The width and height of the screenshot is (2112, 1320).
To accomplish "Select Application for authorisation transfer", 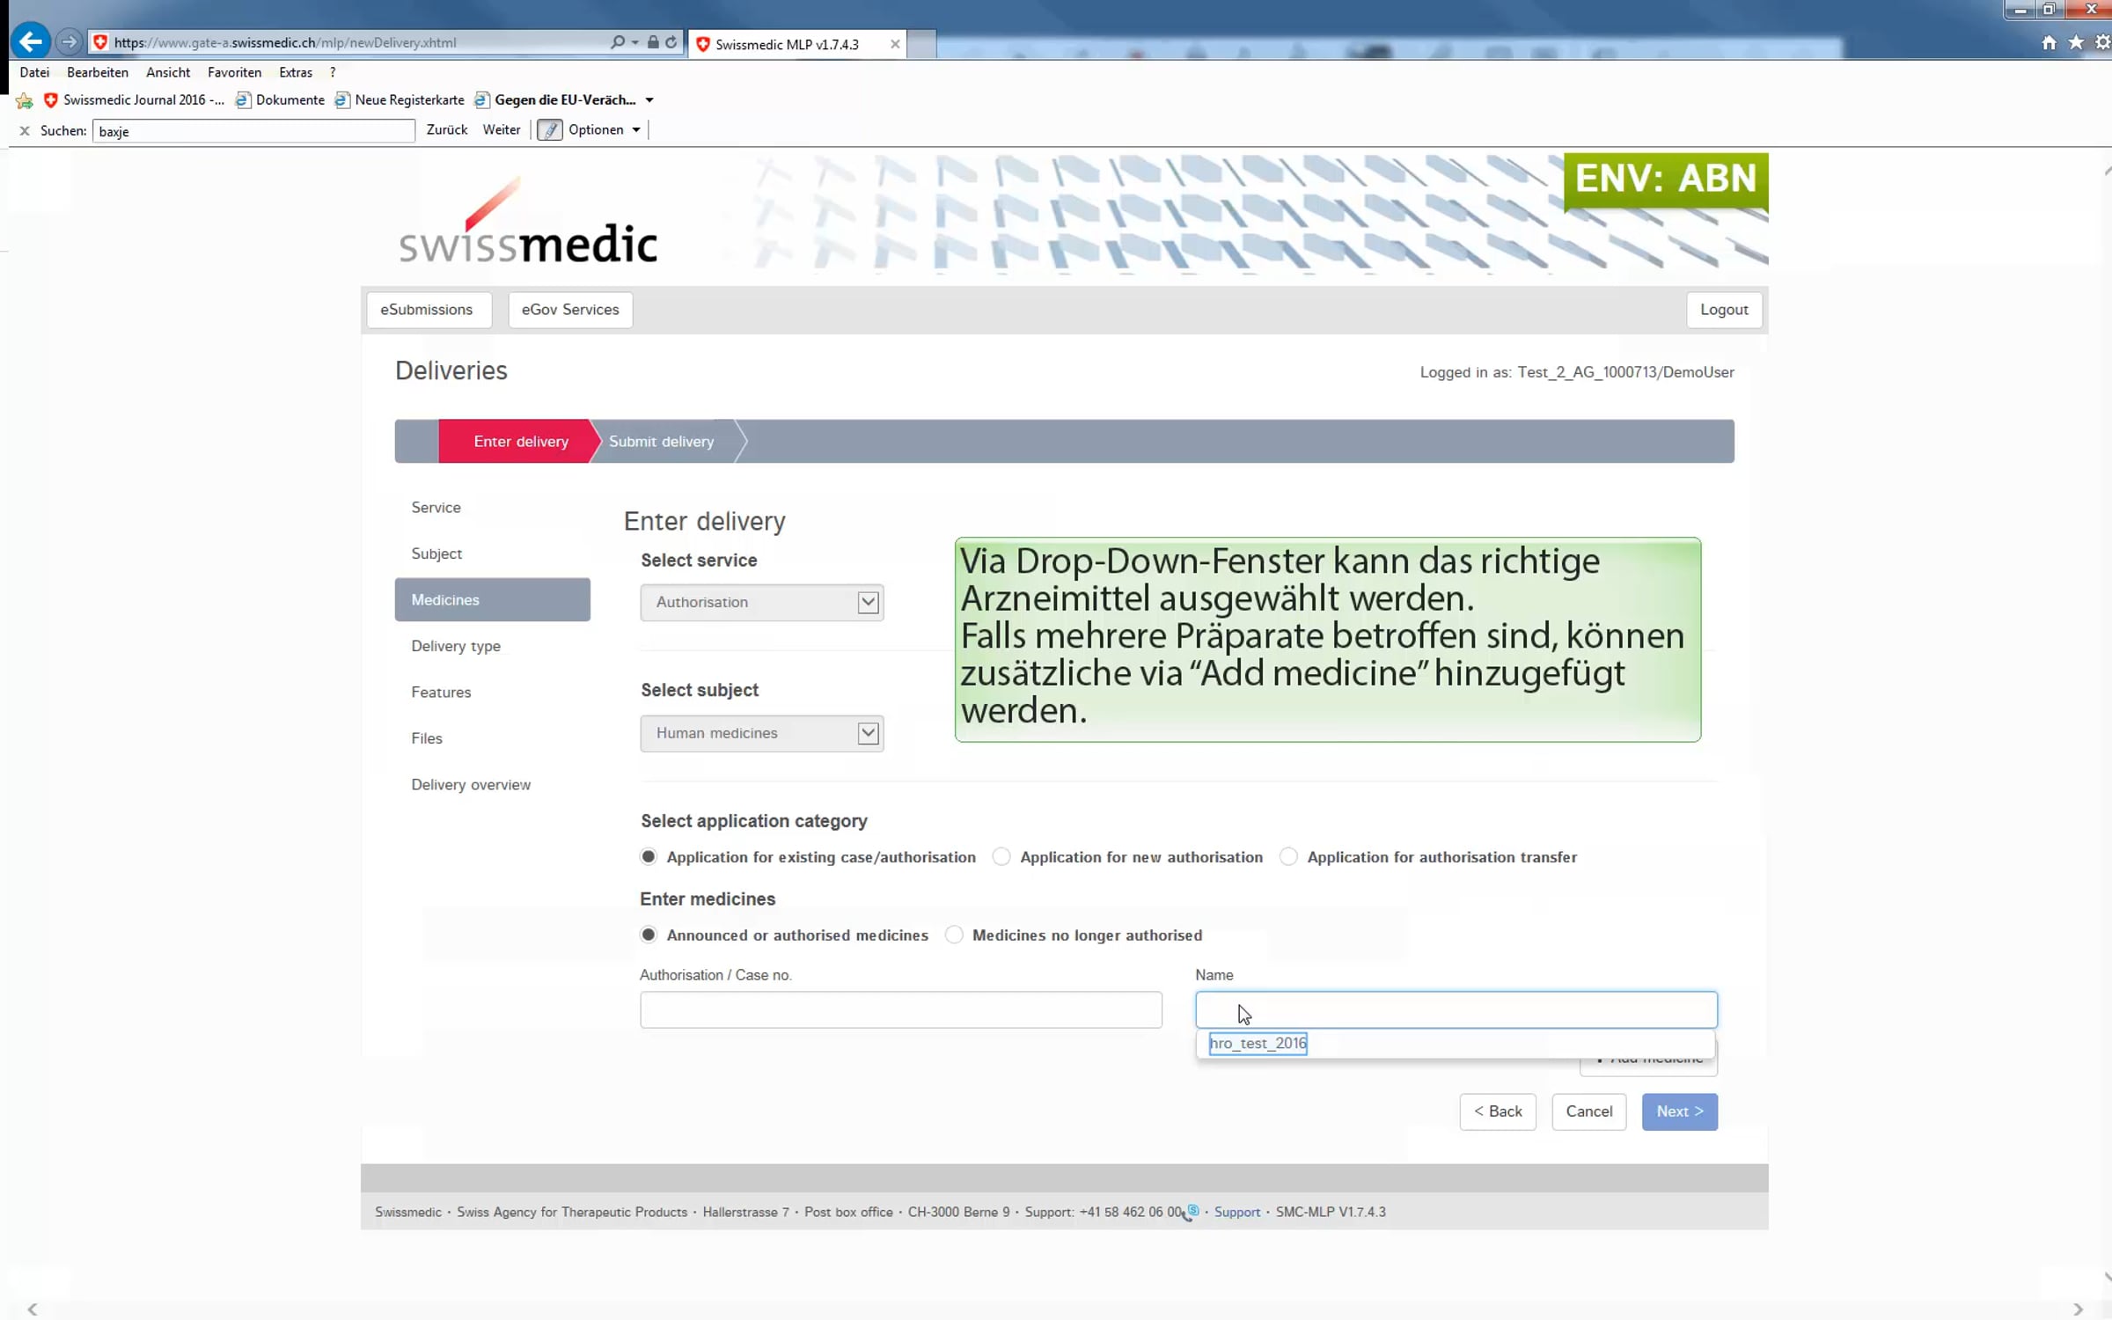I will point(1288,857).
